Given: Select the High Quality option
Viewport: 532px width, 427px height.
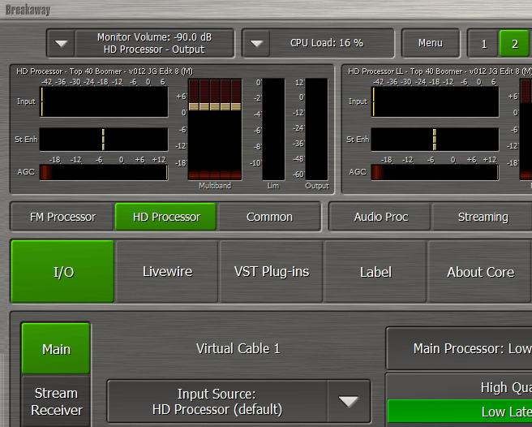Looking at the screenshot, I should 460,387.
